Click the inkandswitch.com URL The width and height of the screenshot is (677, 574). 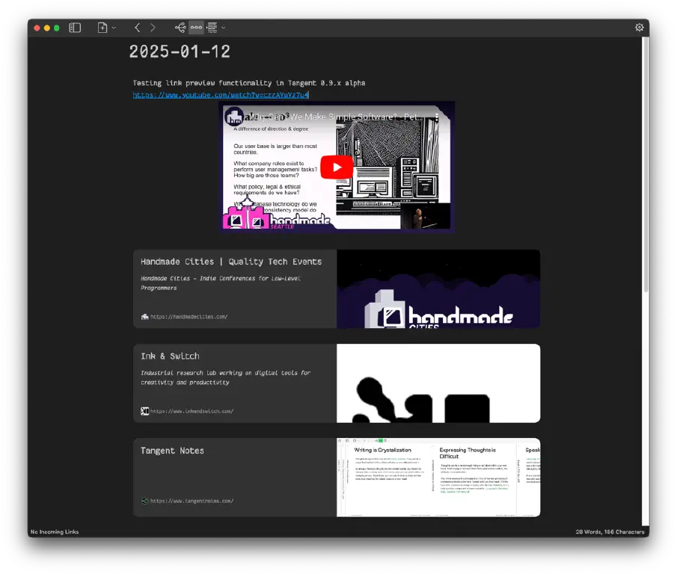click(x=192, y=411)
